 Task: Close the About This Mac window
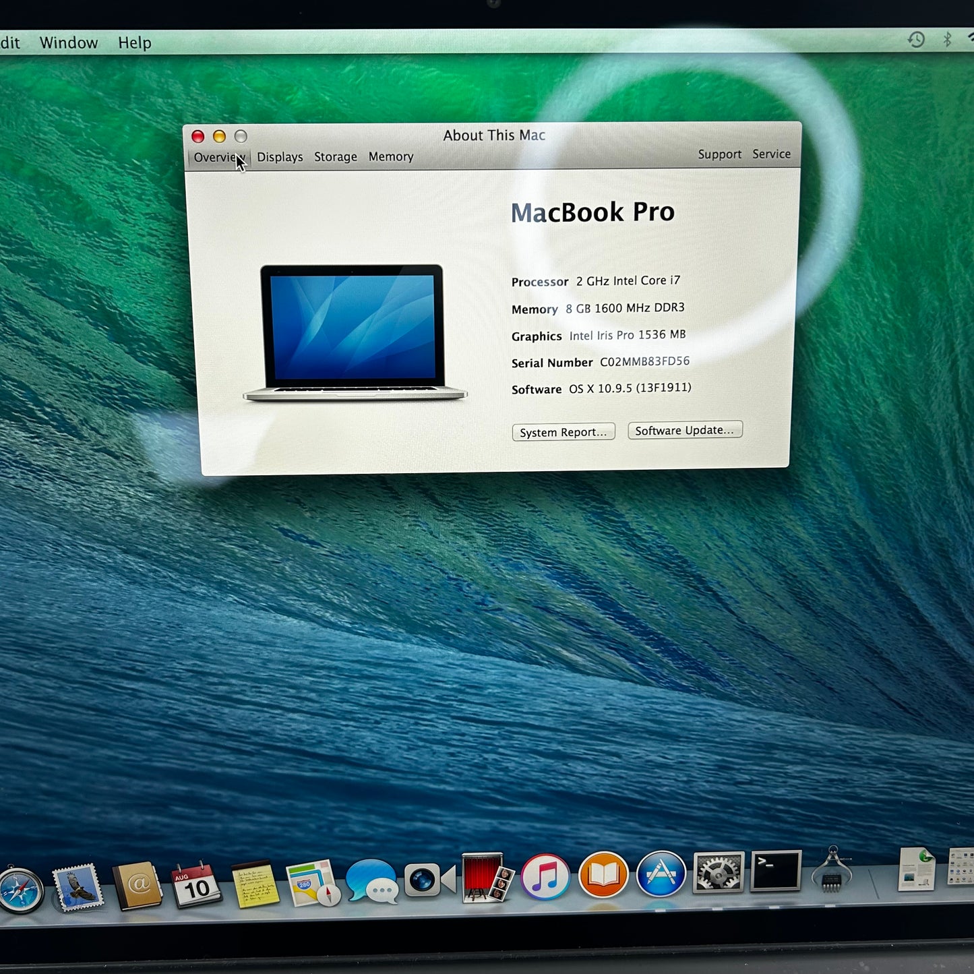pyautogui.click(x=197, y=137)
